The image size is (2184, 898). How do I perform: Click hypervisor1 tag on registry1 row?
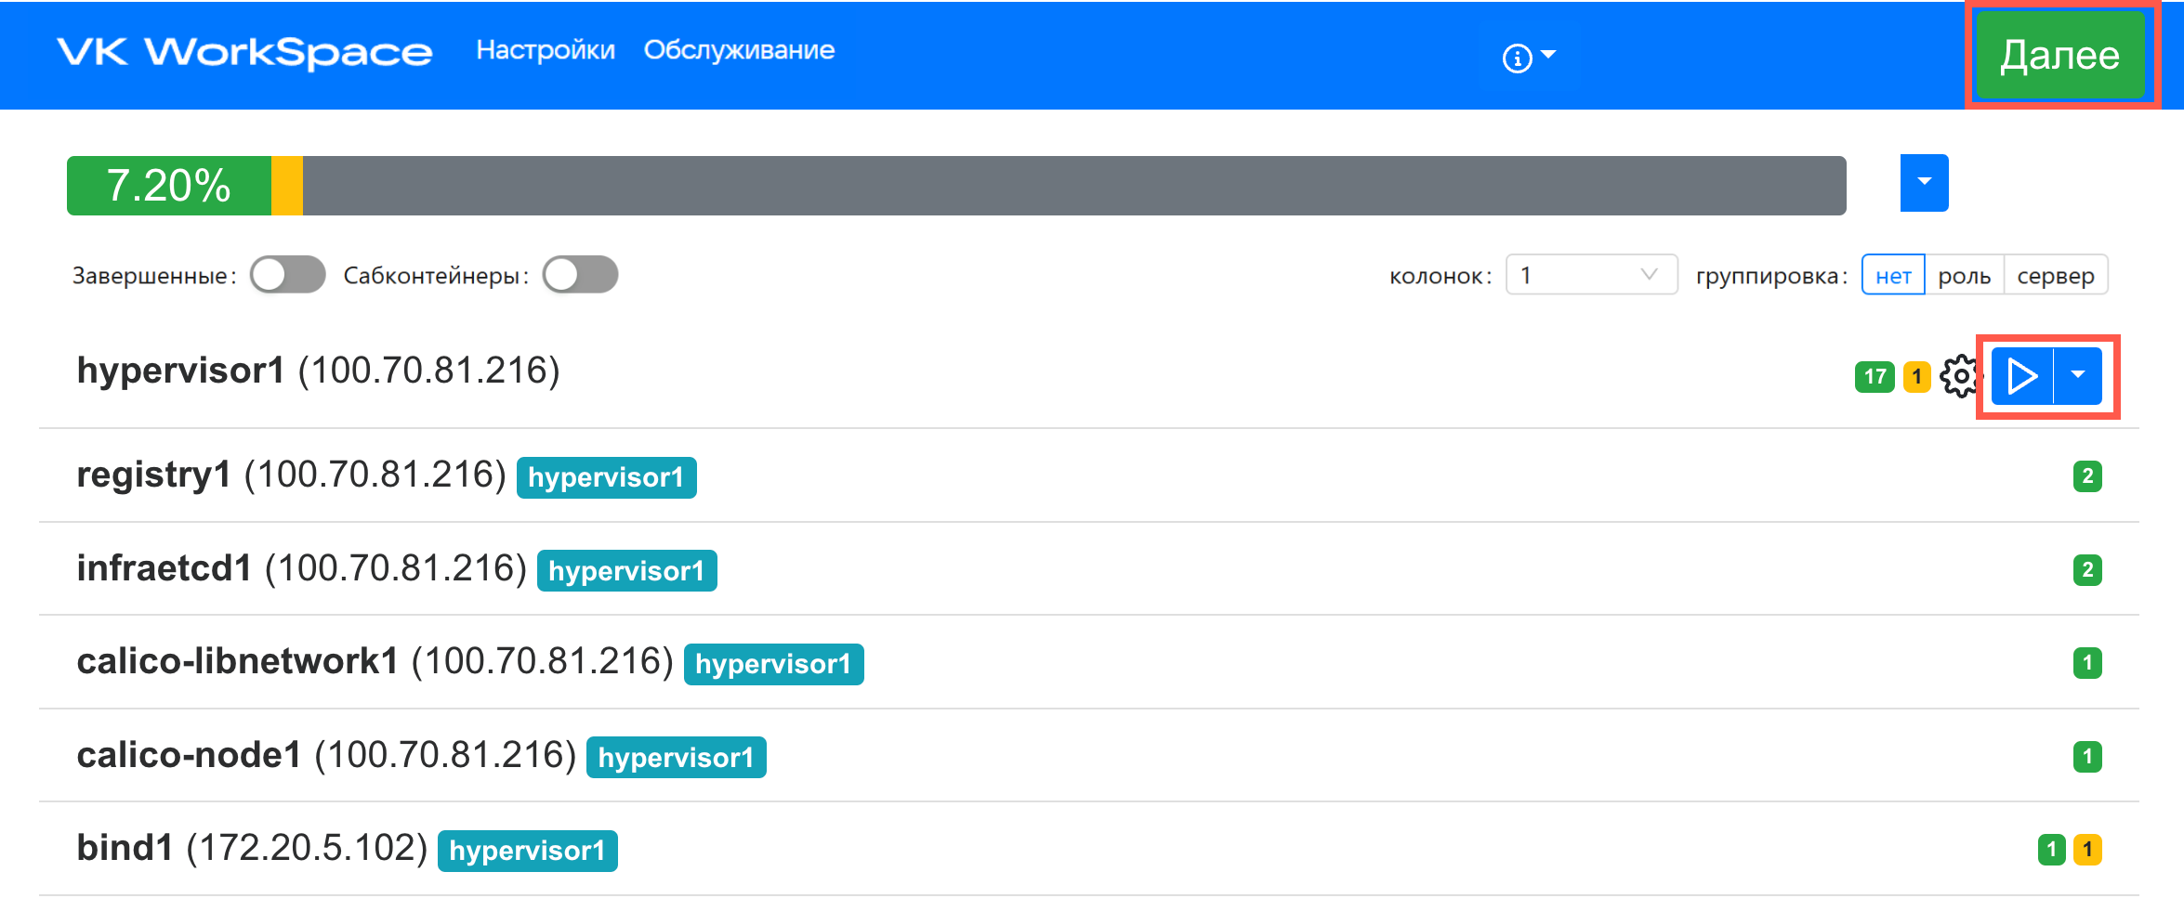(x=606, y=477)
